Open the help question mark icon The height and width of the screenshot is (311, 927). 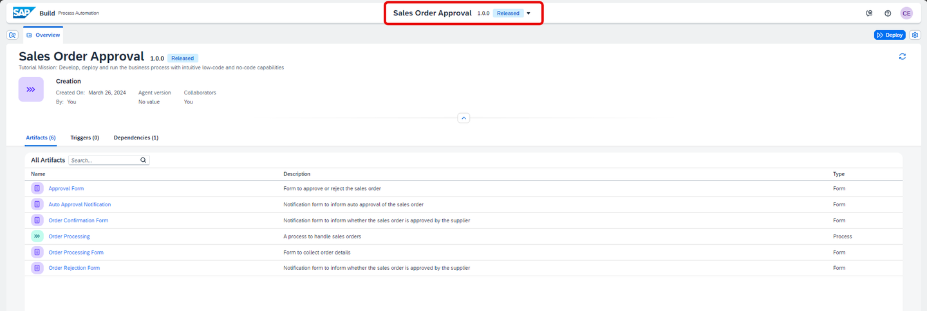pos(888,13)
